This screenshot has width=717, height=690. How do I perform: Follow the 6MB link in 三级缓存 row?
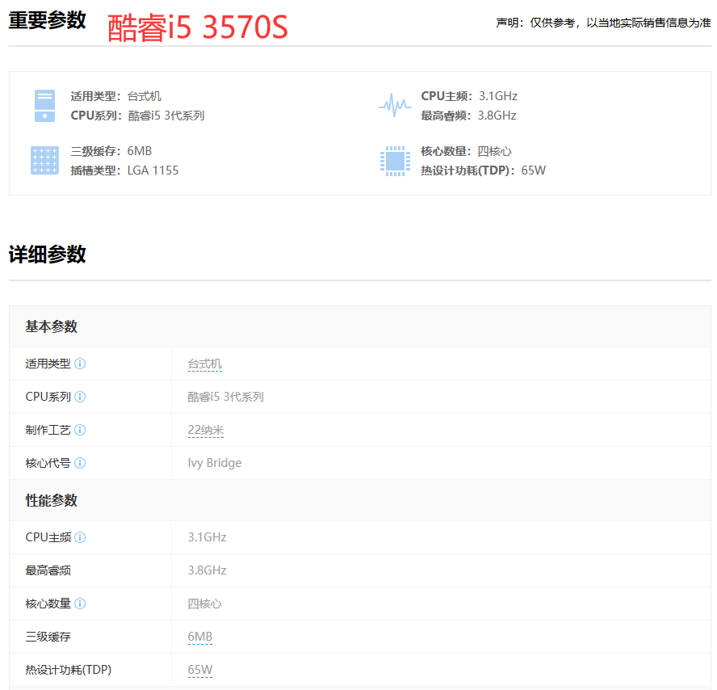[x=199, y=637]
